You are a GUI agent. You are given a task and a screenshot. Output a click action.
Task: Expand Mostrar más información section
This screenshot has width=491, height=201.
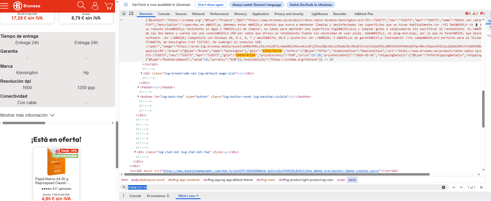[27, 115]
